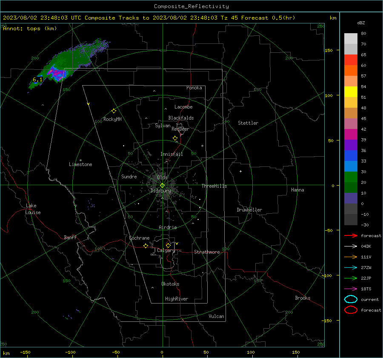Click the Limestone label
The height and width of the screenshot is (358, 383).
80,164
